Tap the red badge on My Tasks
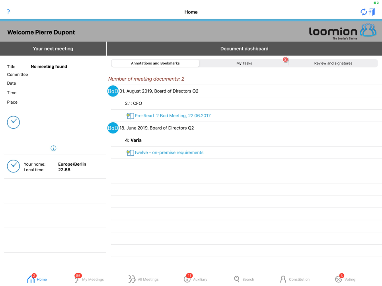This screenshot has width=382, height=286. (x=285, y=59)
